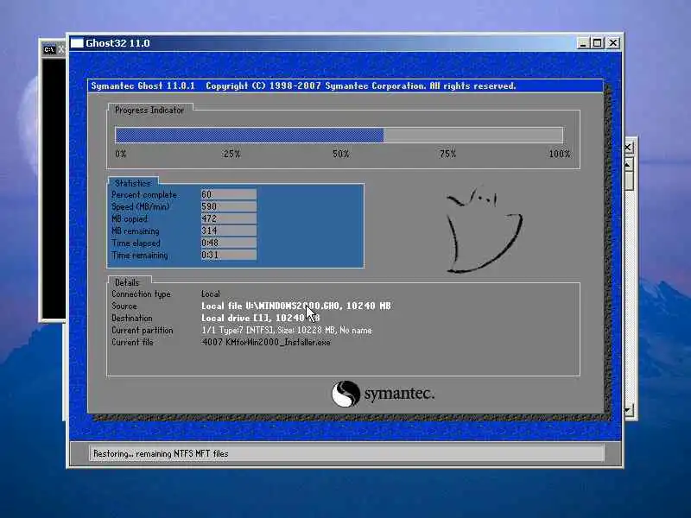Click the Ghost32 window title bar icon
This screenshot has width=691, height=518.
click(77, 42)
